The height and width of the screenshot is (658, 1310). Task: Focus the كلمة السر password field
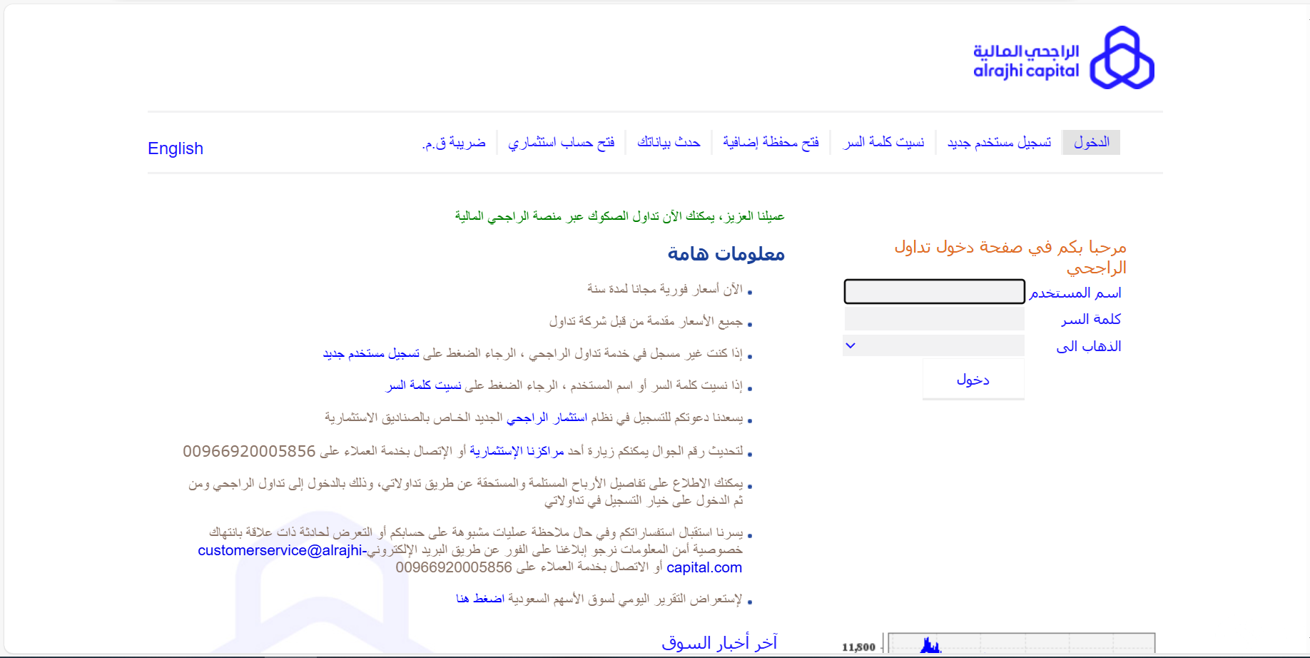(x=934, y=319)
